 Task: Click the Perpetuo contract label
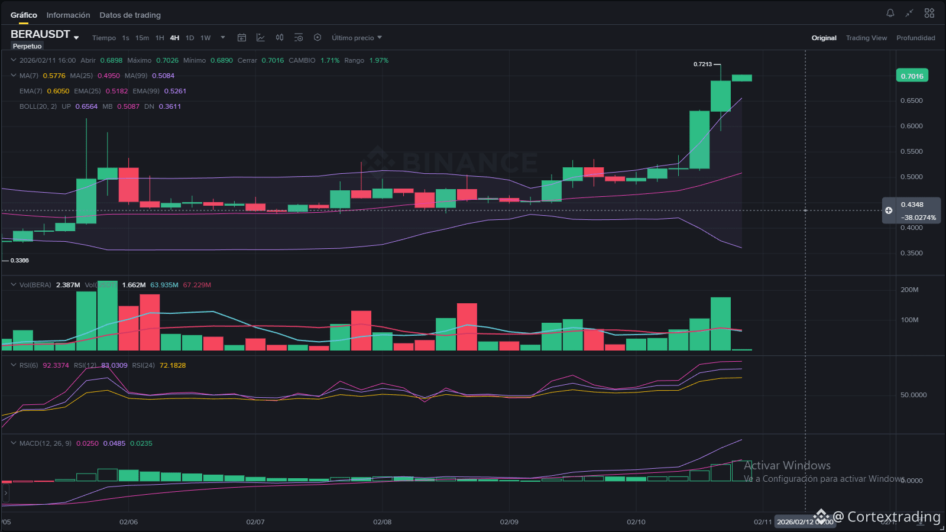[27, 46]
